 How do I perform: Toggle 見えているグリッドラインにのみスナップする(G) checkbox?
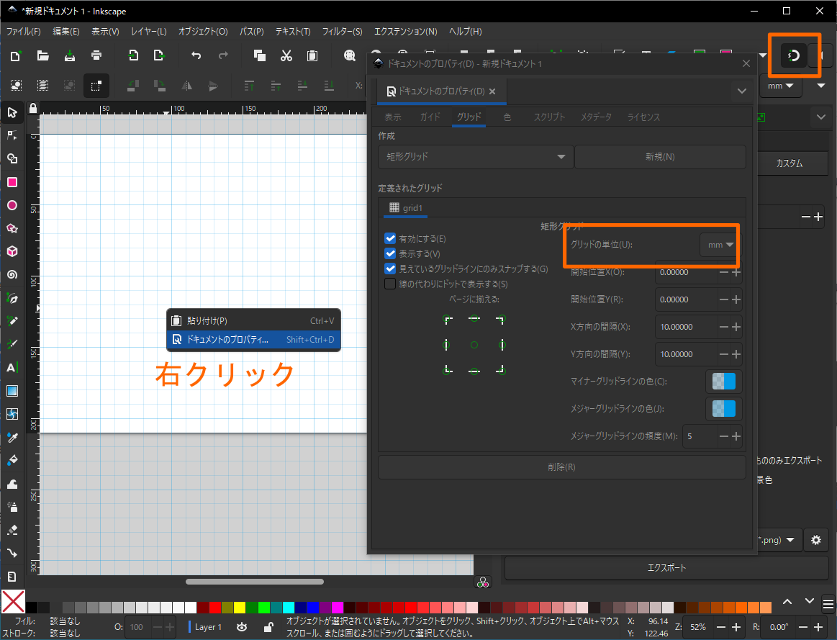coord(390,269)
